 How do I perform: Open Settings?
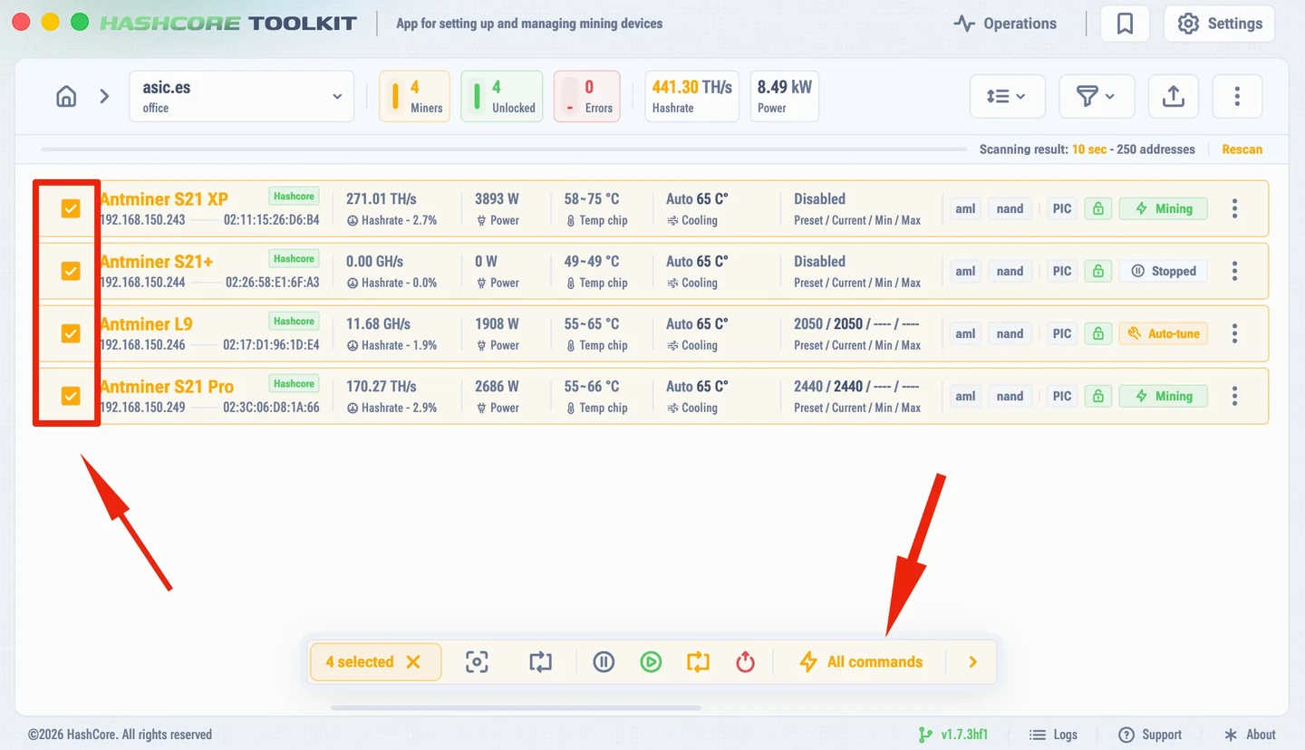[x=1220, y=24]
